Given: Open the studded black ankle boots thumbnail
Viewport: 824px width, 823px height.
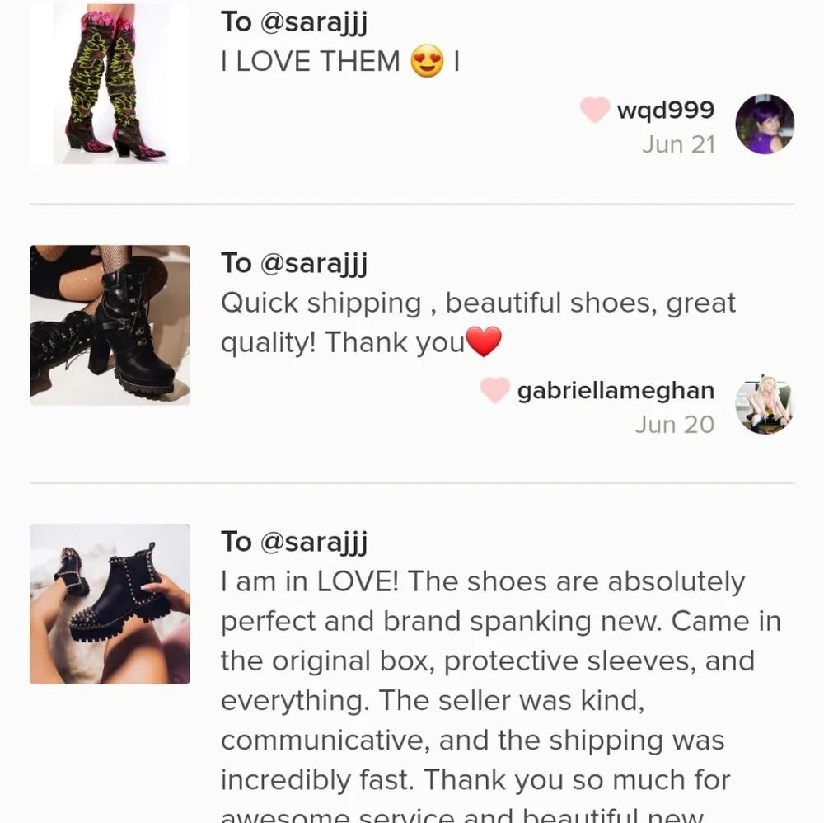Looking at the screenshot, I should [x=110, y=604].
